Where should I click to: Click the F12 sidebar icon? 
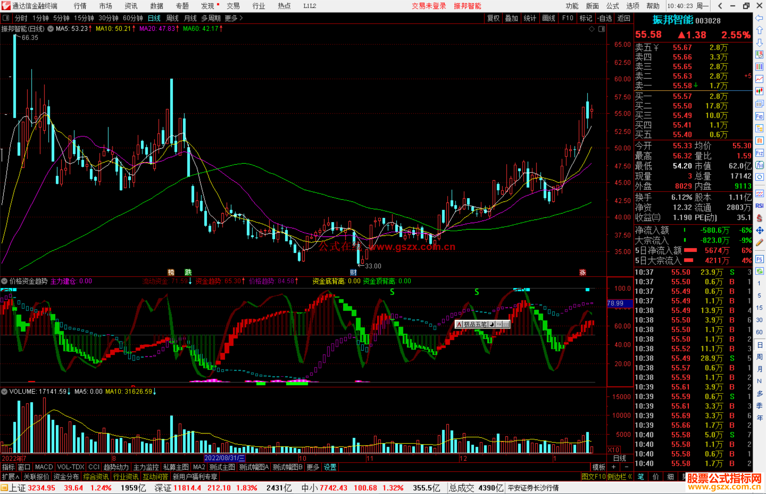759,153
